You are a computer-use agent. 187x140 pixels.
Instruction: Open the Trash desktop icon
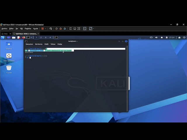tap(9, 69)
